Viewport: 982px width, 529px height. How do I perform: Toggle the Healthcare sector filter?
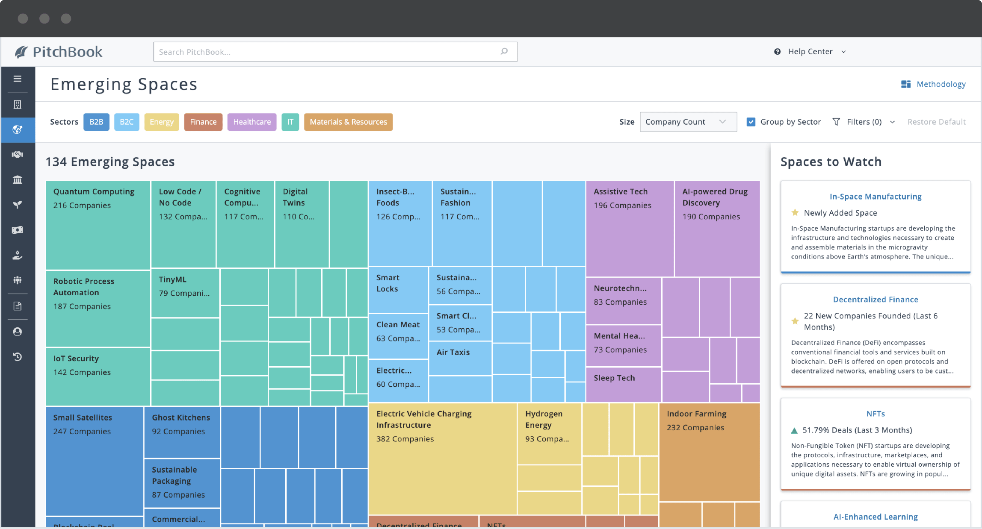(252, 122)
